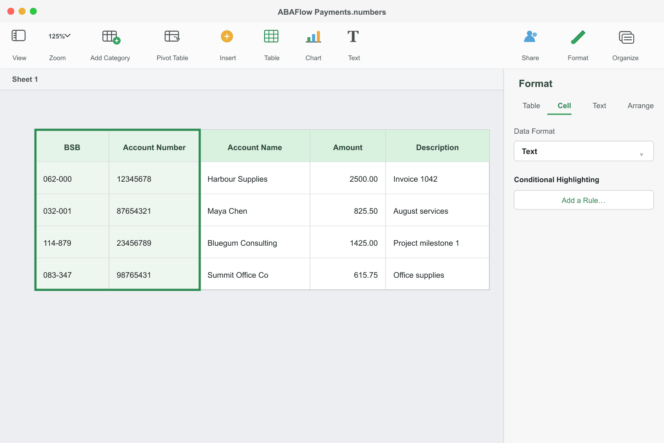664x443 pixels.
Task: Click the green window zoom button
Action: [33, 11]
